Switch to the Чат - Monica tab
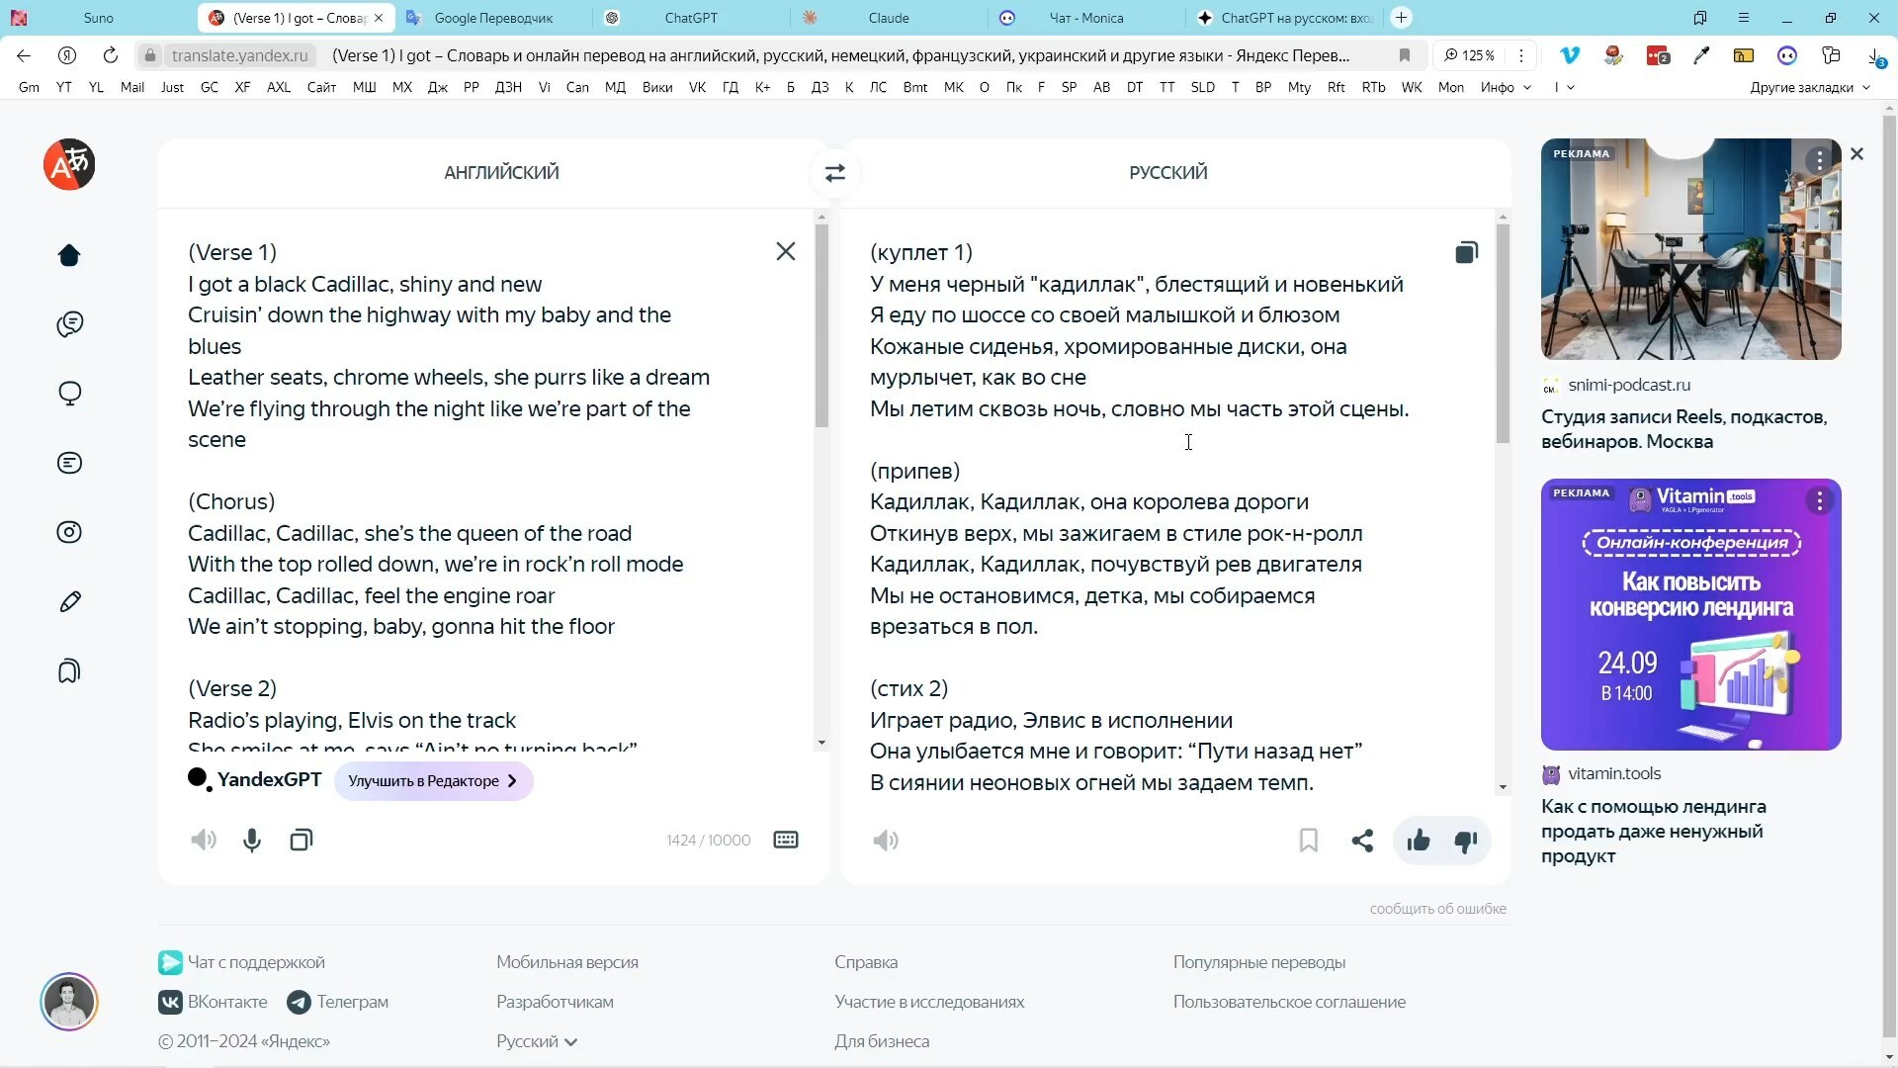Screen dimensions: 1898x1068 point(1085,18)
